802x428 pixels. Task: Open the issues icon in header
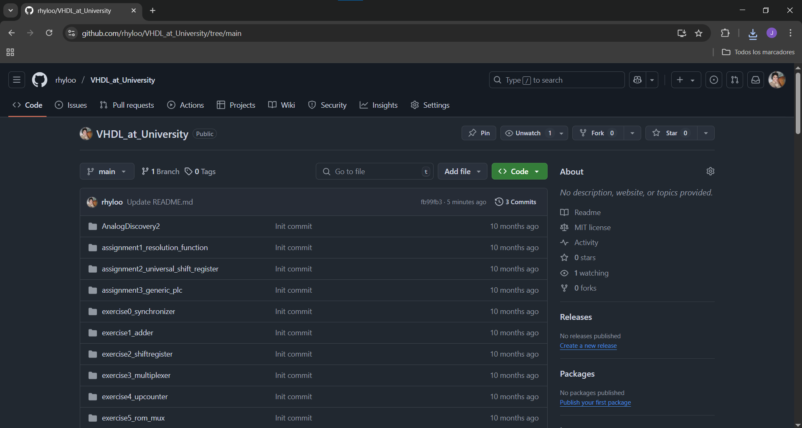coord(714,80)
